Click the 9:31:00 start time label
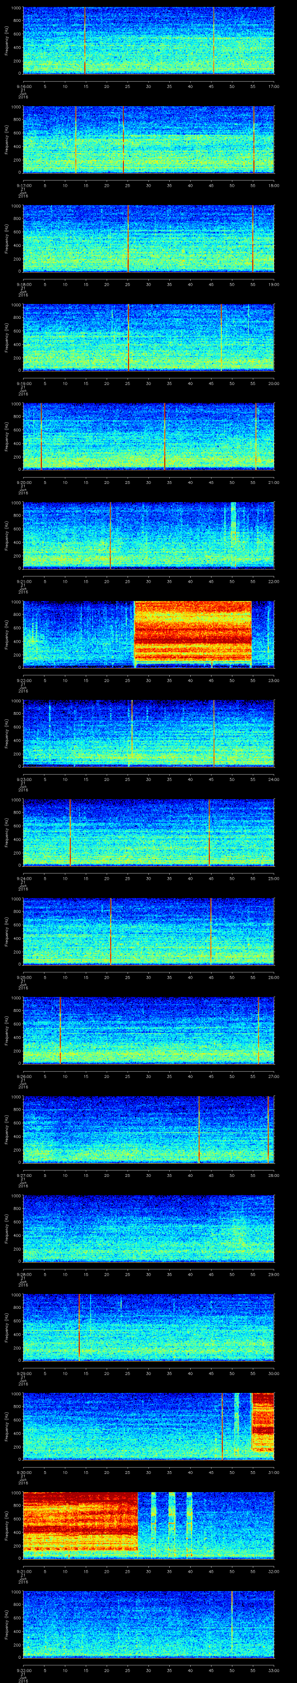Viewport: 297px width, 1683px height. (x=24, y=1571)
